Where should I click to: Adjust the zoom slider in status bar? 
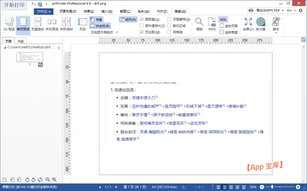click(272, 187)
